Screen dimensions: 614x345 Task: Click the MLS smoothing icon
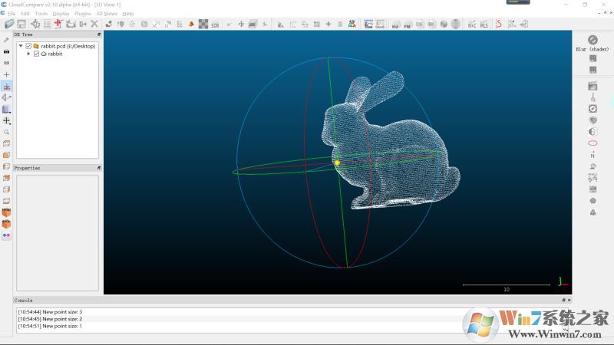tap(484, 25)
